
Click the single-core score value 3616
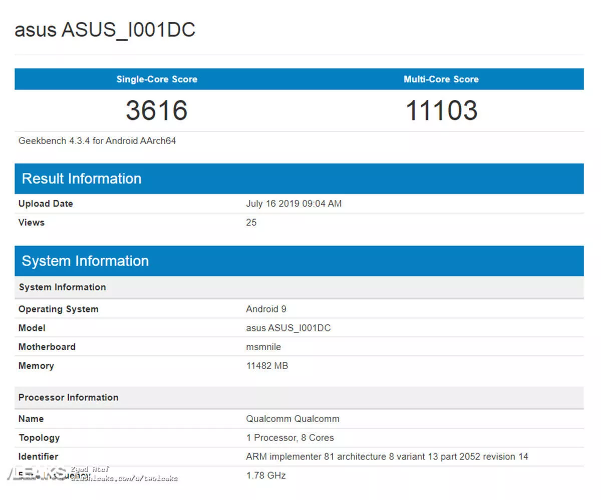coord(157,110)
